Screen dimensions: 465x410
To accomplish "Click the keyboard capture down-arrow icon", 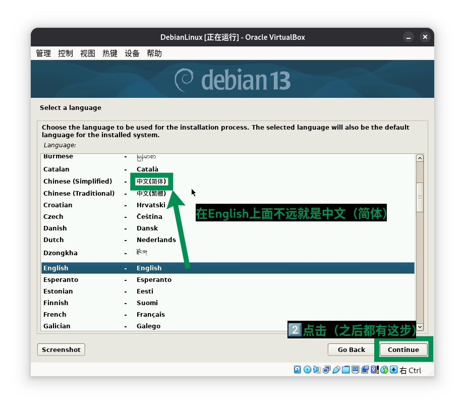I will [x=393, y=369].
